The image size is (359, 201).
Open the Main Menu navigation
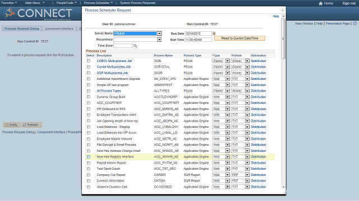tap(35, 3)
